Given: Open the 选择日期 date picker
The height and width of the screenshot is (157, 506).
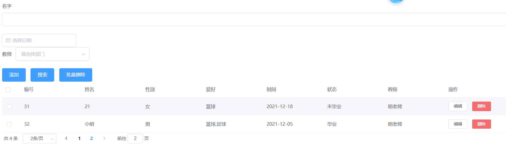Looking at the screenshot, I should 42,41.
